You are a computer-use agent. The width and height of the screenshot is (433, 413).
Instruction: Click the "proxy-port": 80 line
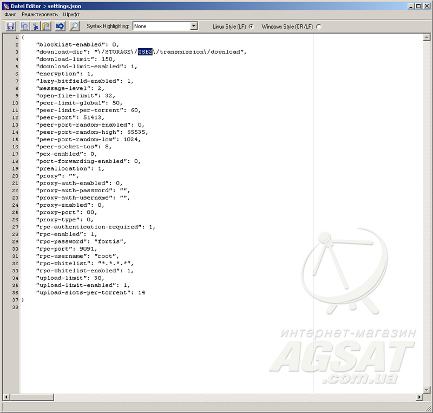pyautogui.click(x=67, y=212)
